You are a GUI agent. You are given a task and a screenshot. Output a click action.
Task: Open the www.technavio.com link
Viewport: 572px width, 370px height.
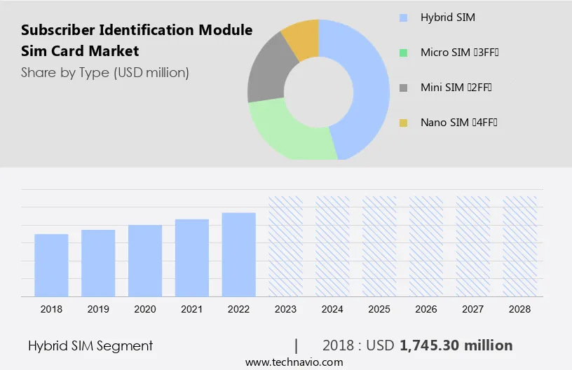point(294,362)
